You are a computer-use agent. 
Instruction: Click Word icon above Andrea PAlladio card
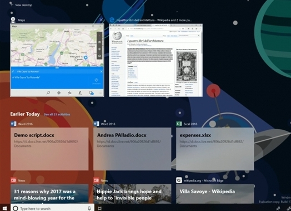96,124
